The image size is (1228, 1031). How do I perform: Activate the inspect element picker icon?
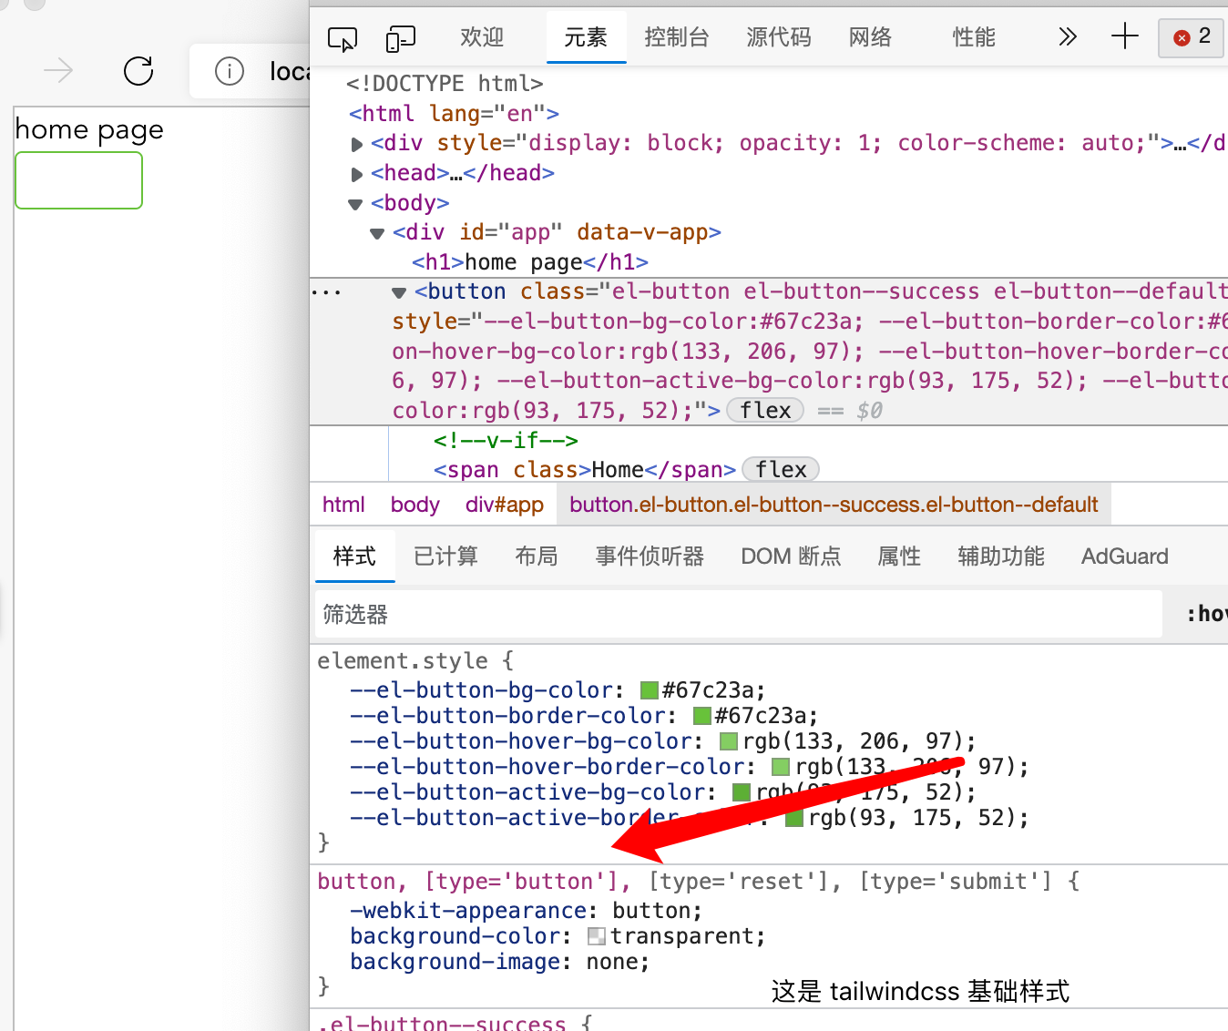343,38
